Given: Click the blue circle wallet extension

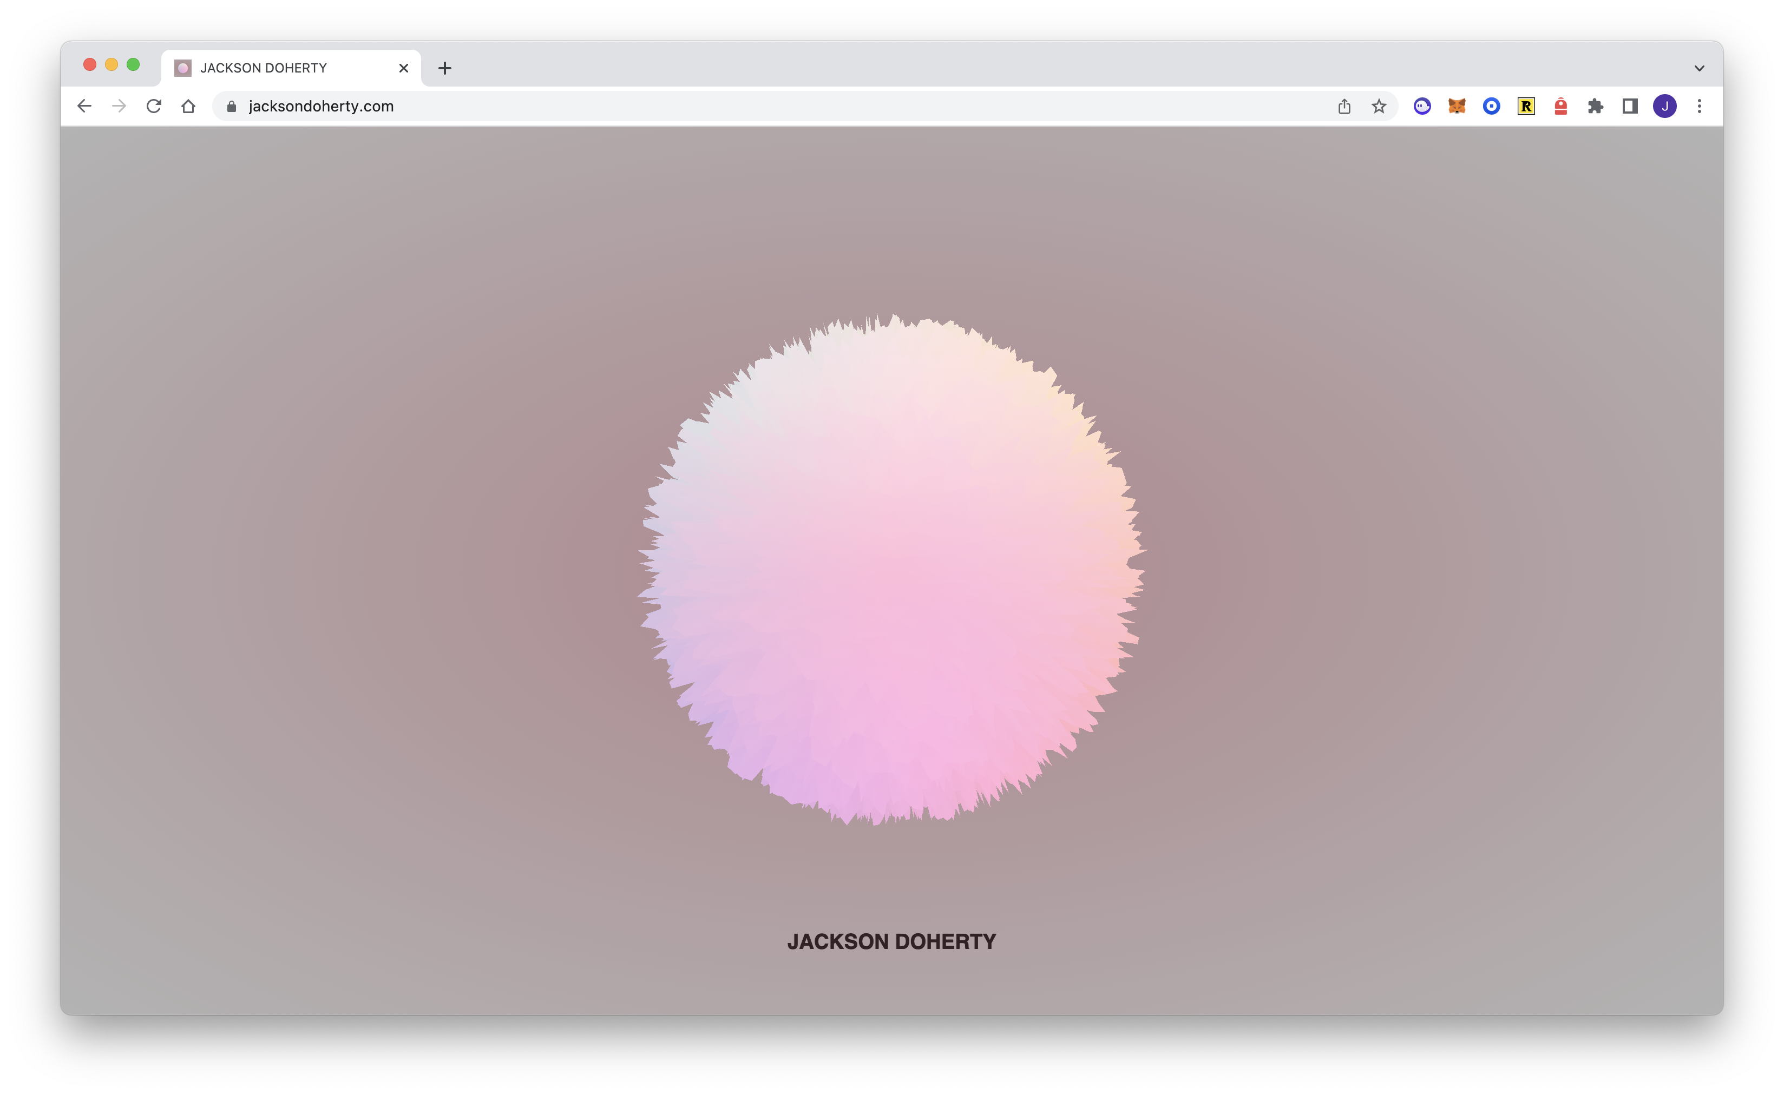Looking at the screenshot, I should pyautogui.click(x=1491, y=107).
